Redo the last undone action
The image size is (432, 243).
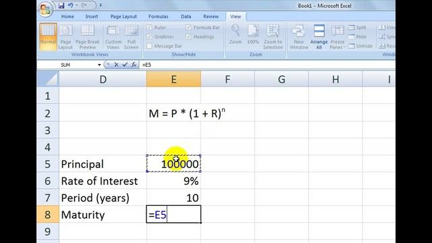tap(84, 5)
